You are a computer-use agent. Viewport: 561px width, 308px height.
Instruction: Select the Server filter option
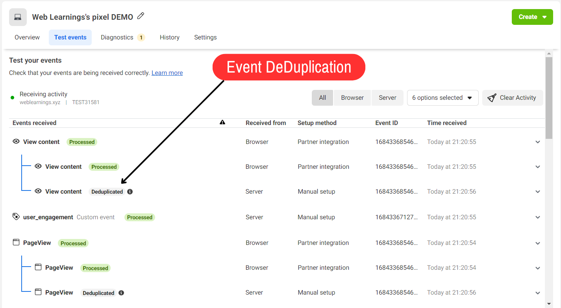click(x=387, y=97)
